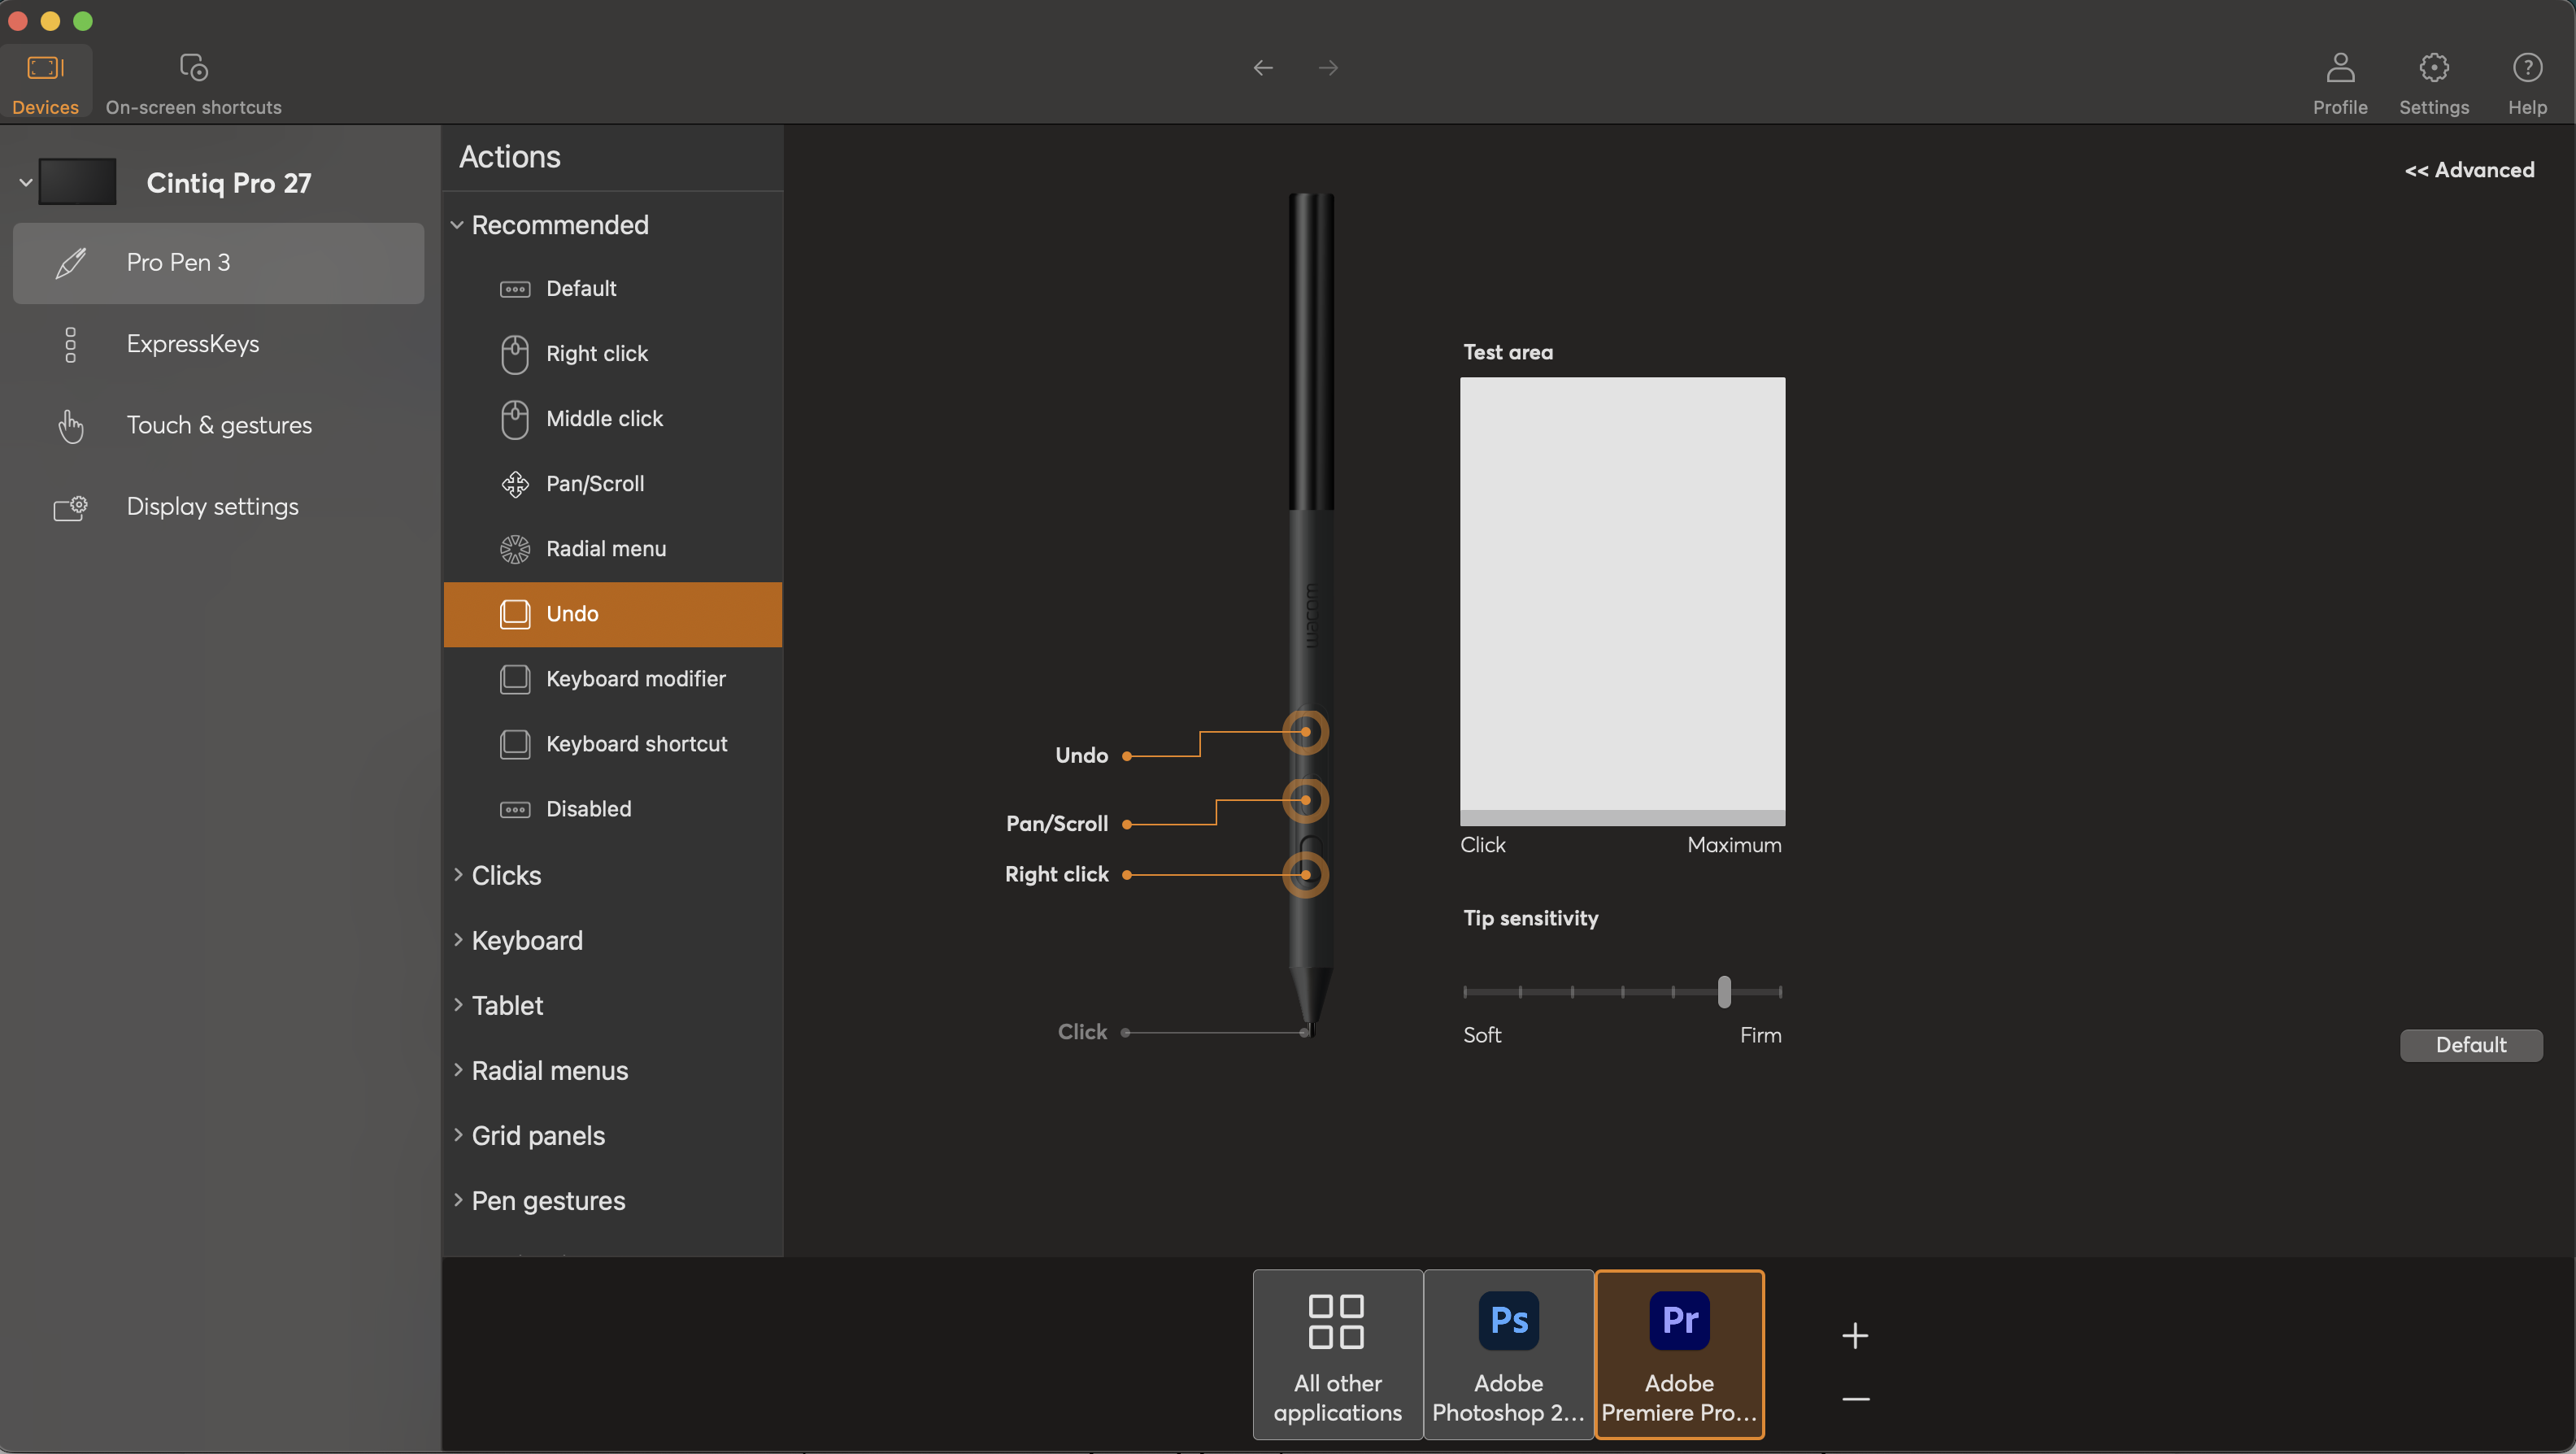Click the Default button to reset tip sensitivity

point(2470,1044)
